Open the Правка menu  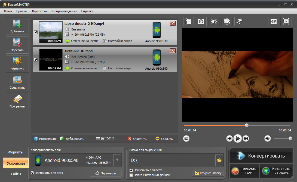[21, 11]
